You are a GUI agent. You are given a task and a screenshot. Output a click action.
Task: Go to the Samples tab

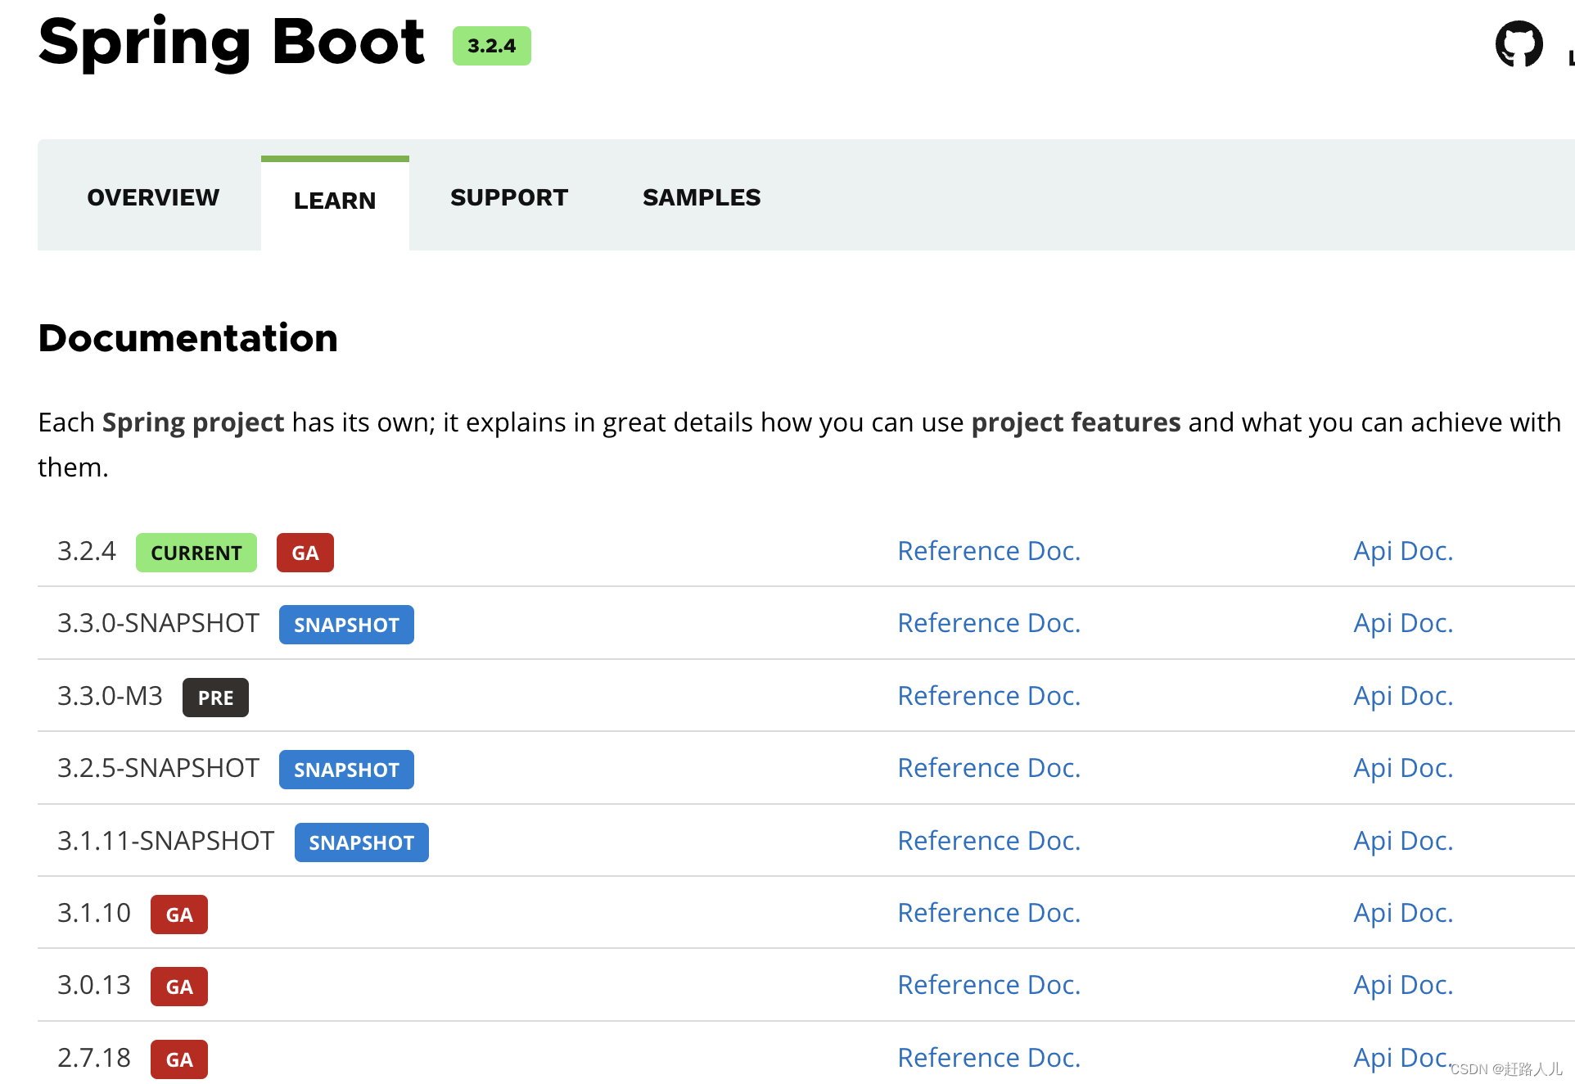click(x=702, y=197)
